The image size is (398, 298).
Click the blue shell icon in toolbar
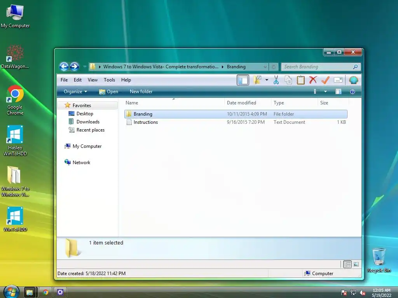(353, 80)
